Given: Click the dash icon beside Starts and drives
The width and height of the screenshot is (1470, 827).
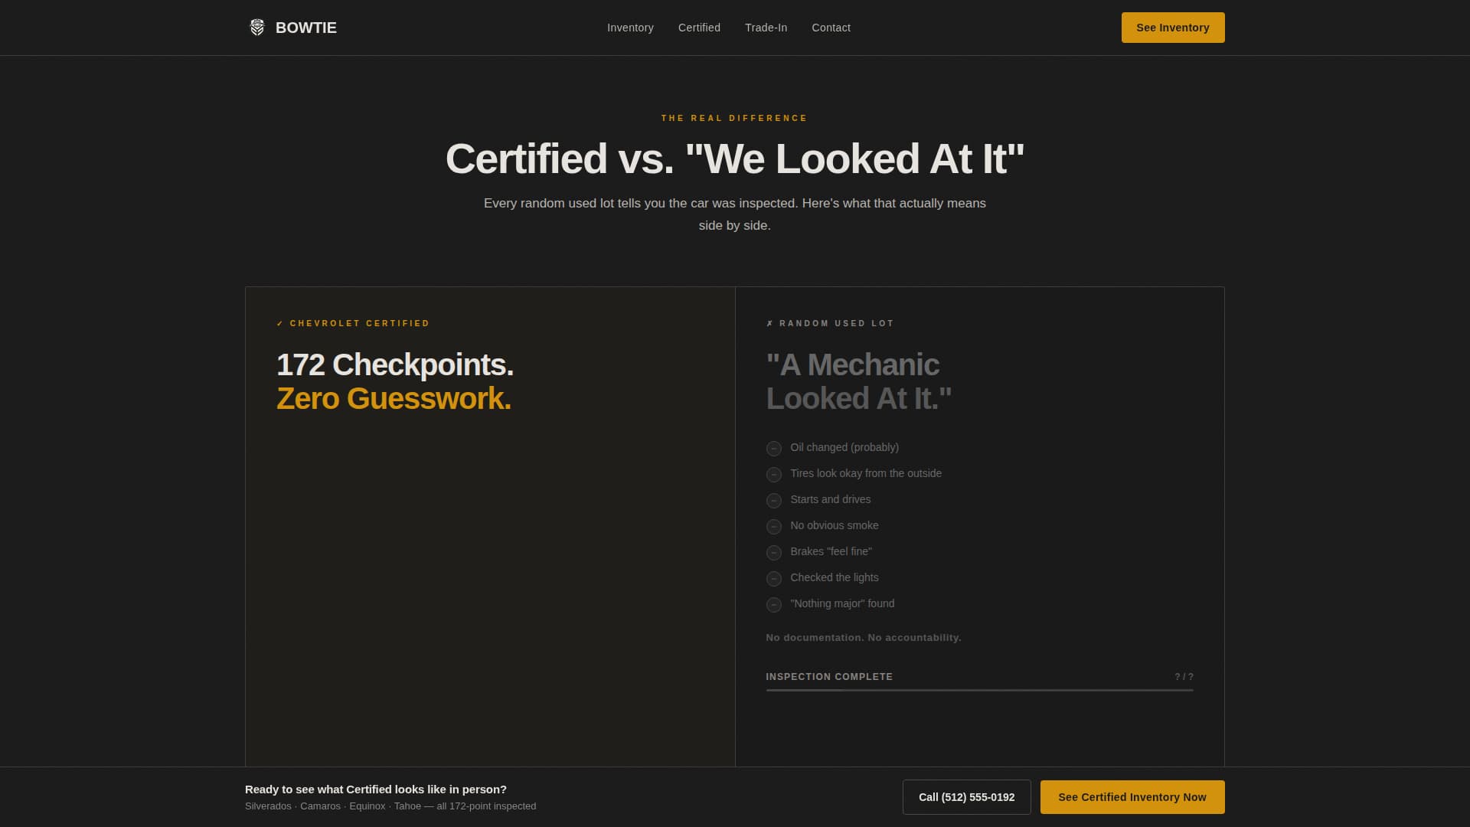Looking at the screenshot, I should (774, 501).
